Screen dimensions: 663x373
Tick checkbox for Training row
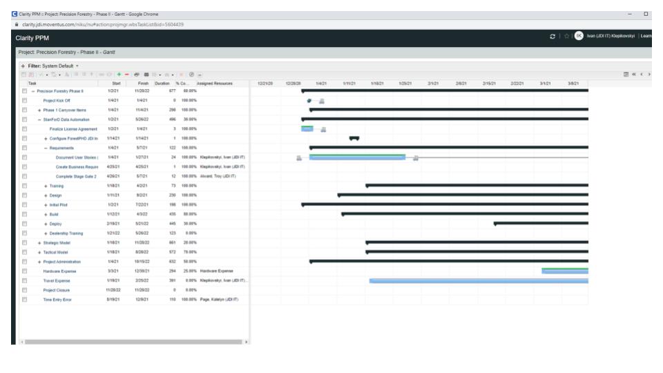click(25, 186)
